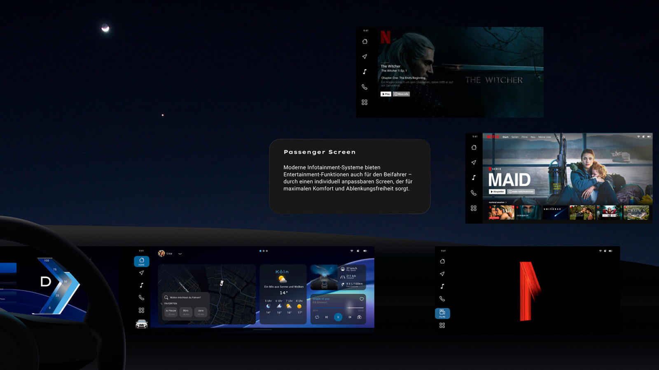Expand the 'nochmal ansehen' row chevron

tap(506, 202)
